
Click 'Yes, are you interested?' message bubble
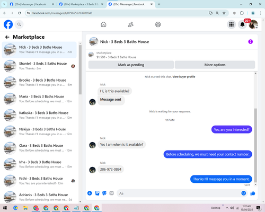pyautogui.click(x=232, y=129)
